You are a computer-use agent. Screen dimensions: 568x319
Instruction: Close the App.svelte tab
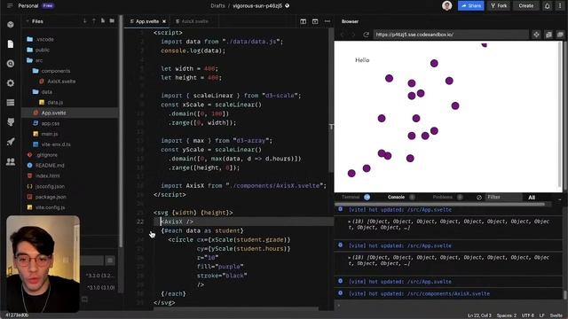coord(164,21)
